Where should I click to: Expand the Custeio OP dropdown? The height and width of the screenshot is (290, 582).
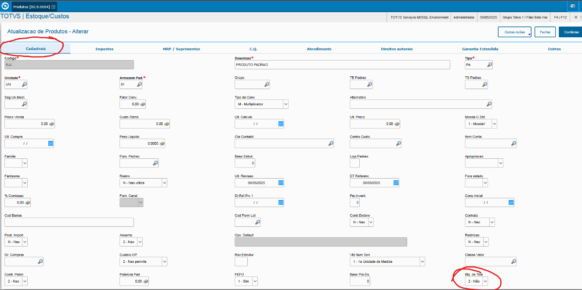click(164, 261)
